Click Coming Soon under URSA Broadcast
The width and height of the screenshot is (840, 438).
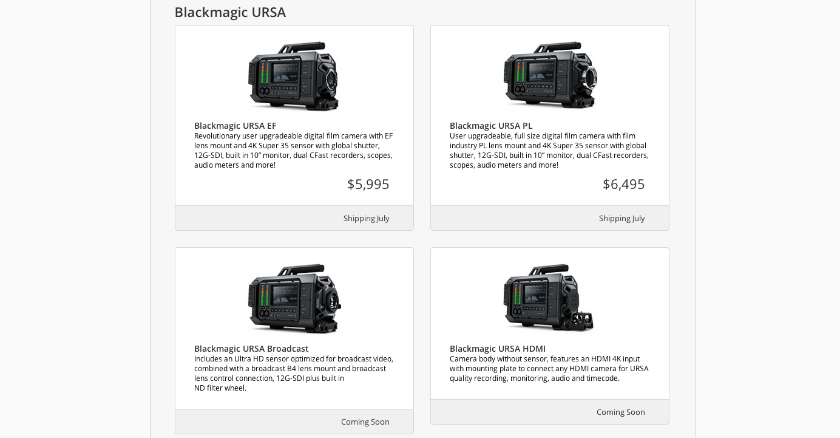coord(365,422)
